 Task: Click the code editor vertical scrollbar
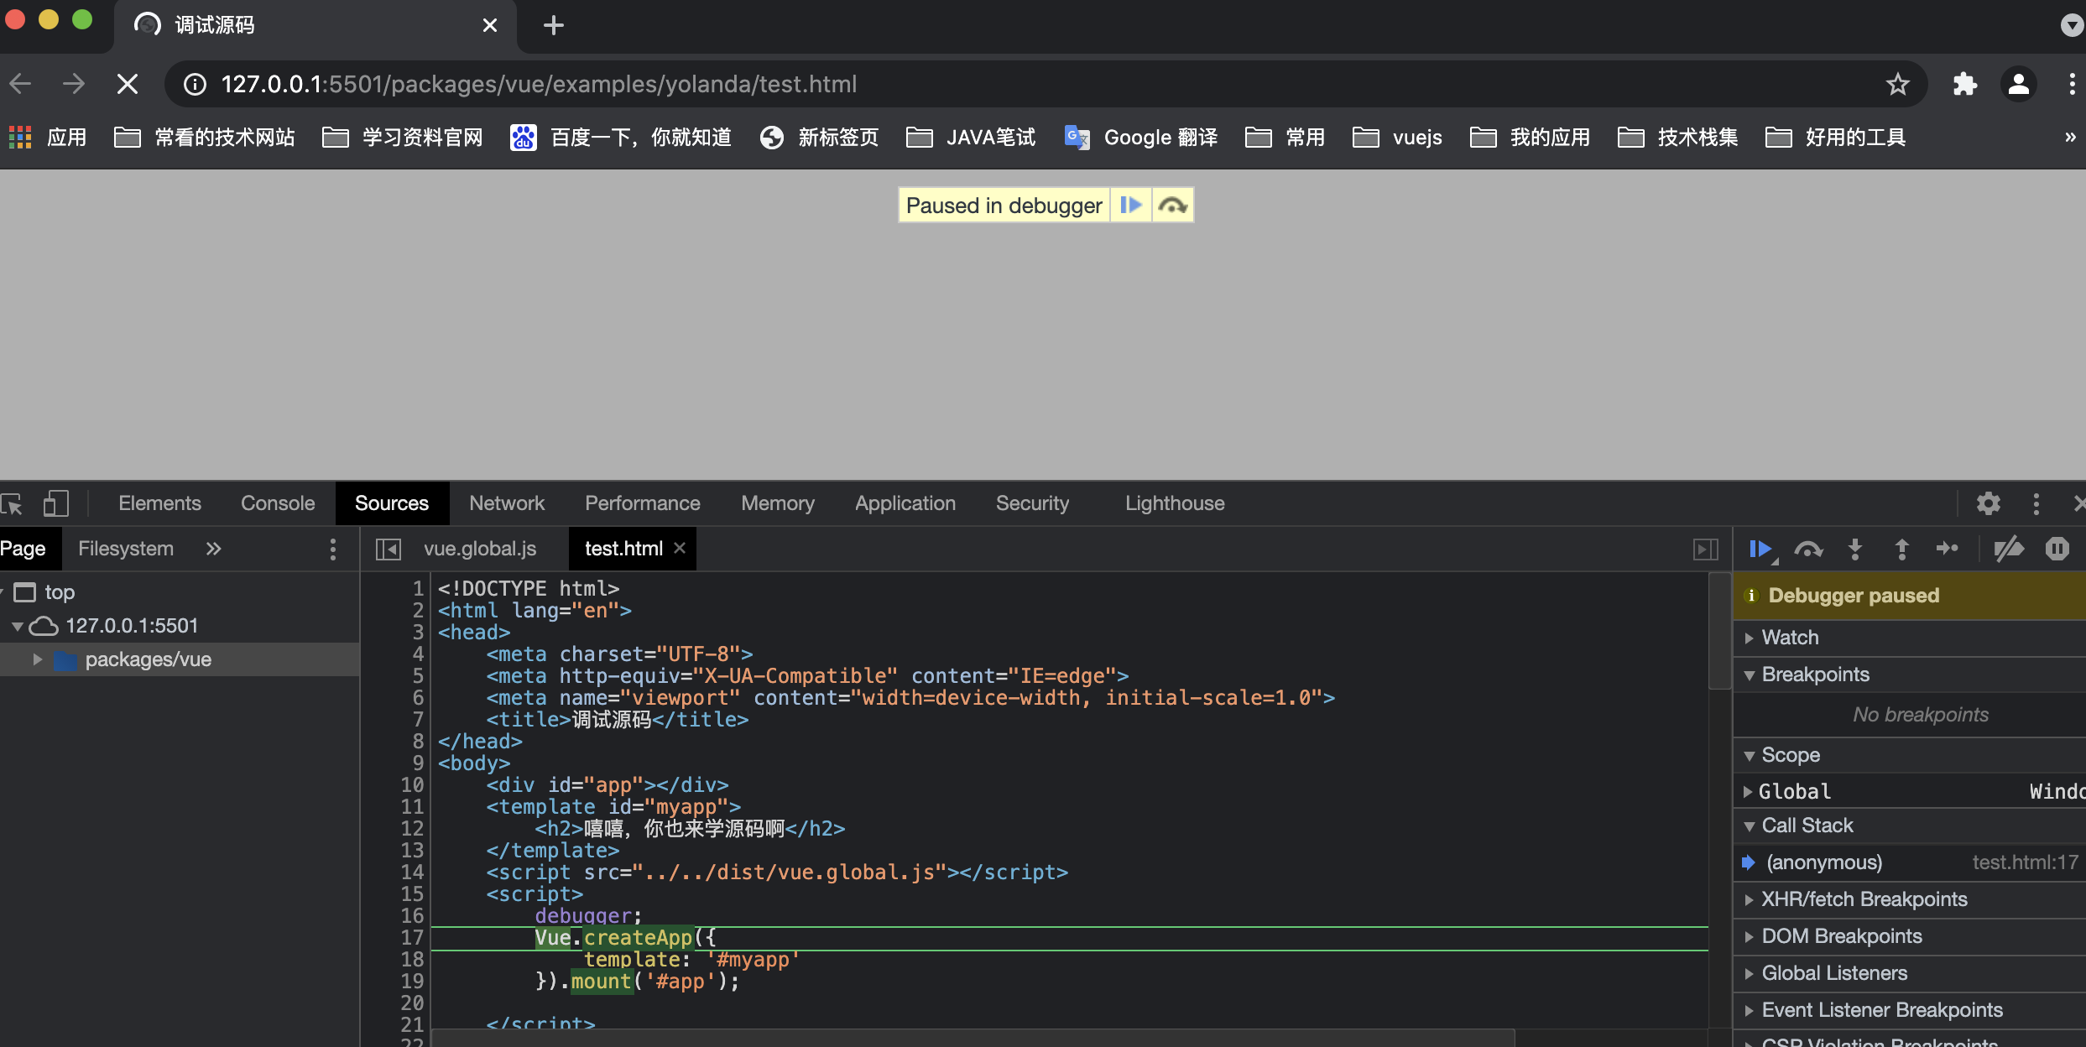click(1719, 631)
